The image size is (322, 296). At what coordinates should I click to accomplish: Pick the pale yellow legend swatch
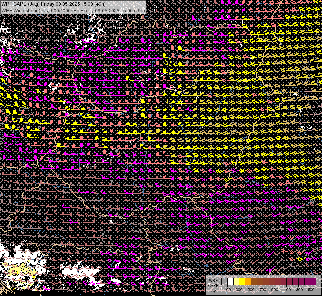(x=236, y=281)
